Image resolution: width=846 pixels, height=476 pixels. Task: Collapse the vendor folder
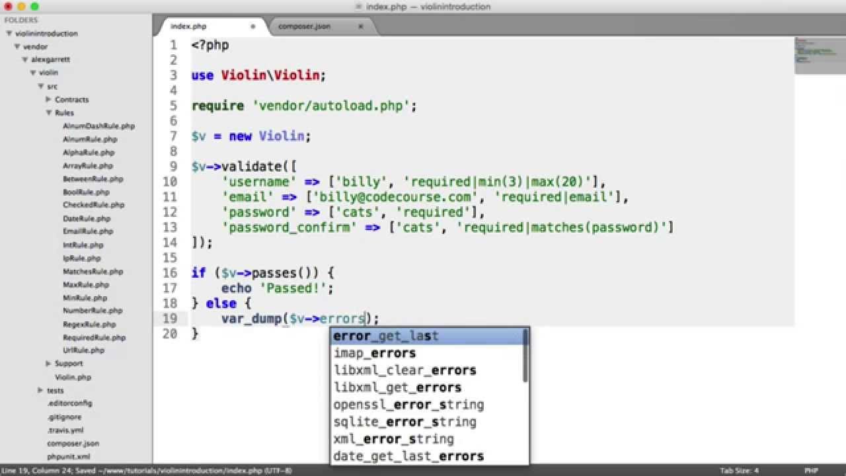[17, 46]
